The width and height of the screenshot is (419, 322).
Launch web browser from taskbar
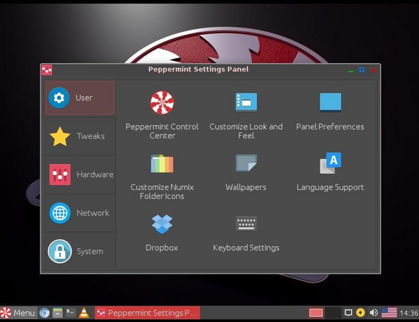[x=44, y=313]
